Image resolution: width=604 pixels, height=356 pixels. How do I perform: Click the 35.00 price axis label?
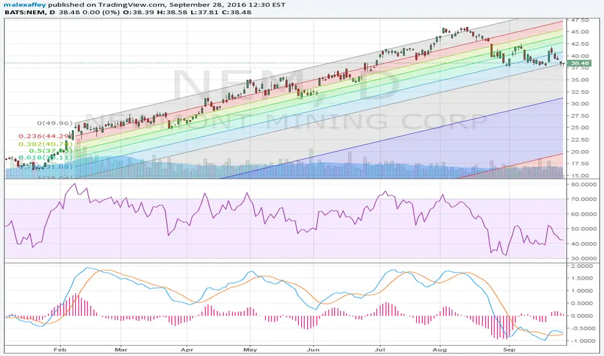click(x=580, y=80)
